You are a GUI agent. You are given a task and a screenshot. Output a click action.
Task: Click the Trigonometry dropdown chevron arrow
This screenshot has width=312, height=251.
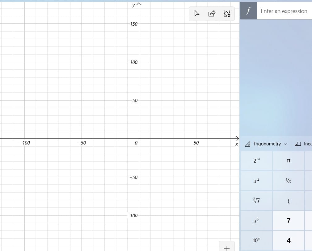coord(285,144)
